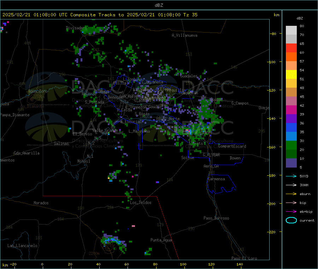Click the G_ALVEAR map label
Image resolution: width=318 pixels, height=269 pixels.
click(211, 155)
